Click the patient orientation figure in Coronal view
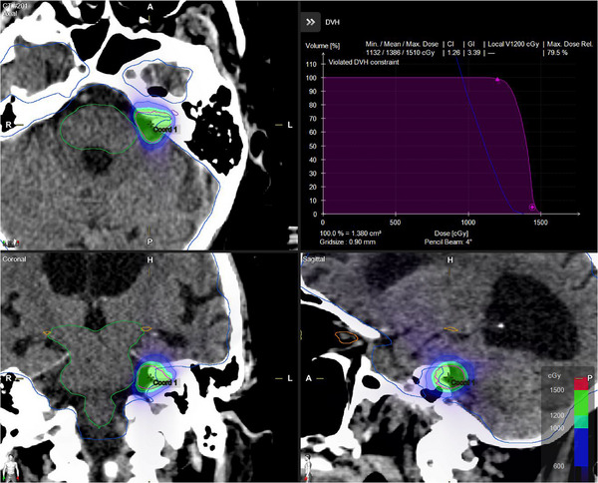This screenshot has width=598, height=483. click(12, 467)
